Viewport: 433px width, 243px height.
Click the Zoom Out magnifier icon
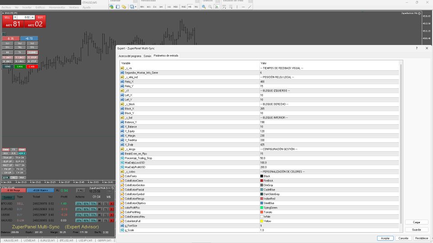210,7
